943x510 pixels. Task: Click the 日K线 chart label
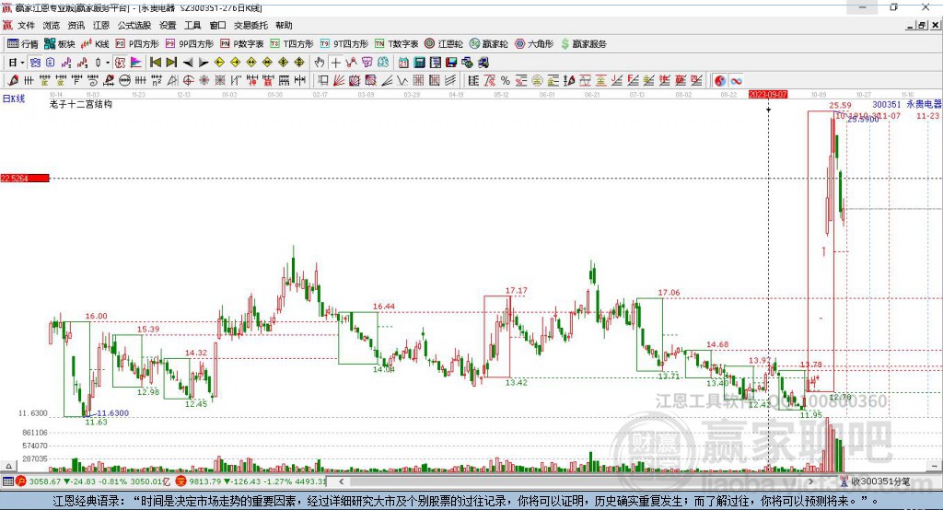click(x=14, y=99)
